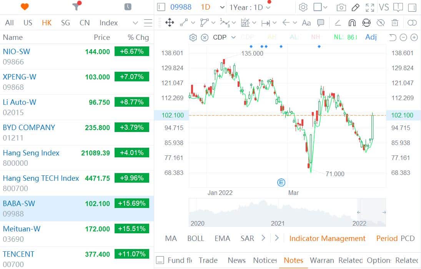The width and height of the screenshot is (421, 269).
Task: Zoom in the chart with plus icon
Action: pos(414,37)
